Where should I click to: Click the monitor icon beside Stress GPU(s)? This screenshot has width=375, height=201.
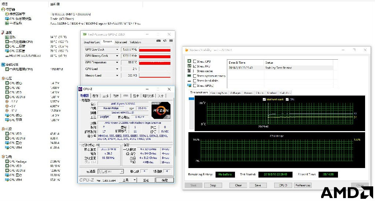189,85
